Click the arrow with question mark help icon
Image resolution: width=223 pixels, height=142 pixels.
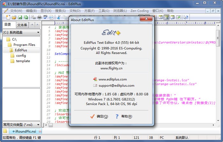186,17
